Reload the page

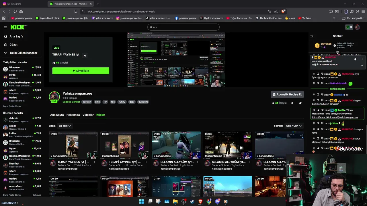[15, 11]
